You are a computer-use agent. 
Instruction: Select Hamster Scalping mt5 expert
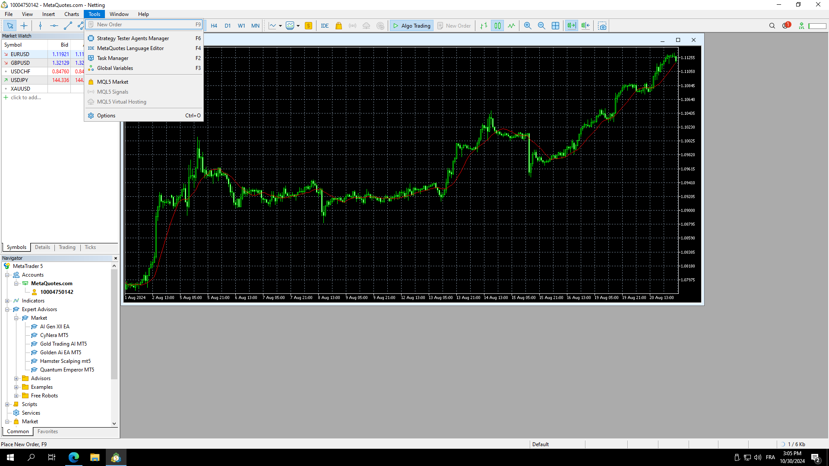point(65,361)
